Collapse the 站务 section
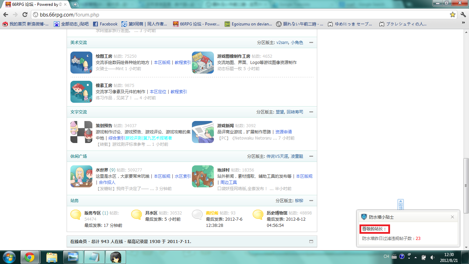The image size is (469, 264). pyautogui.click(x=311, y=201)
